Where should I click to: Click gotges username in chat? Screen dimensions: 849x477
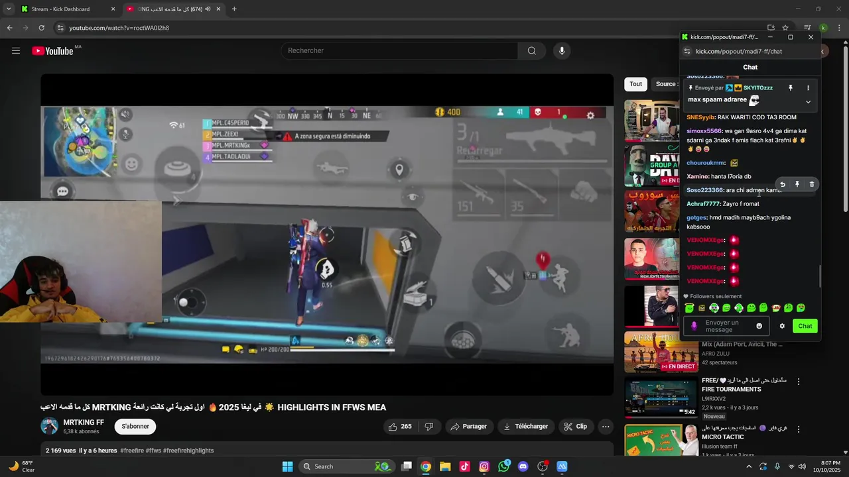696,218
